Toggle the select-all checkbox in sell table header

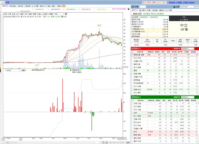coord(132,100)
